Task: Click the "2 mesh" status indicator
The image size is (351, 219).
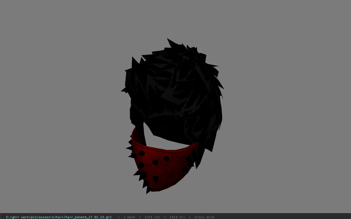Action: pos(129,217)
